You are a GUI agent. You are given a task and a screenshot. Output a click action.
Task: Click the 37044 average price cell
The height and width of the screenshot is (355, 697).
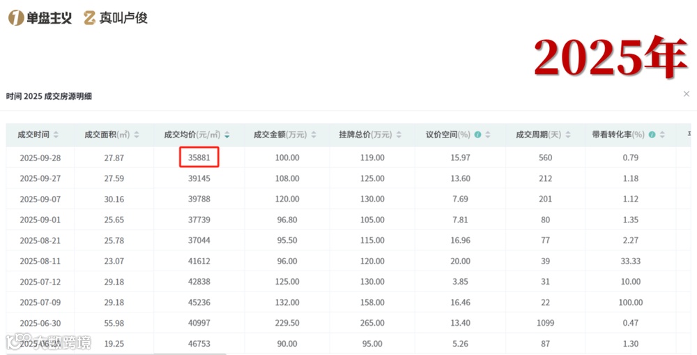click(x=199, y=241)
